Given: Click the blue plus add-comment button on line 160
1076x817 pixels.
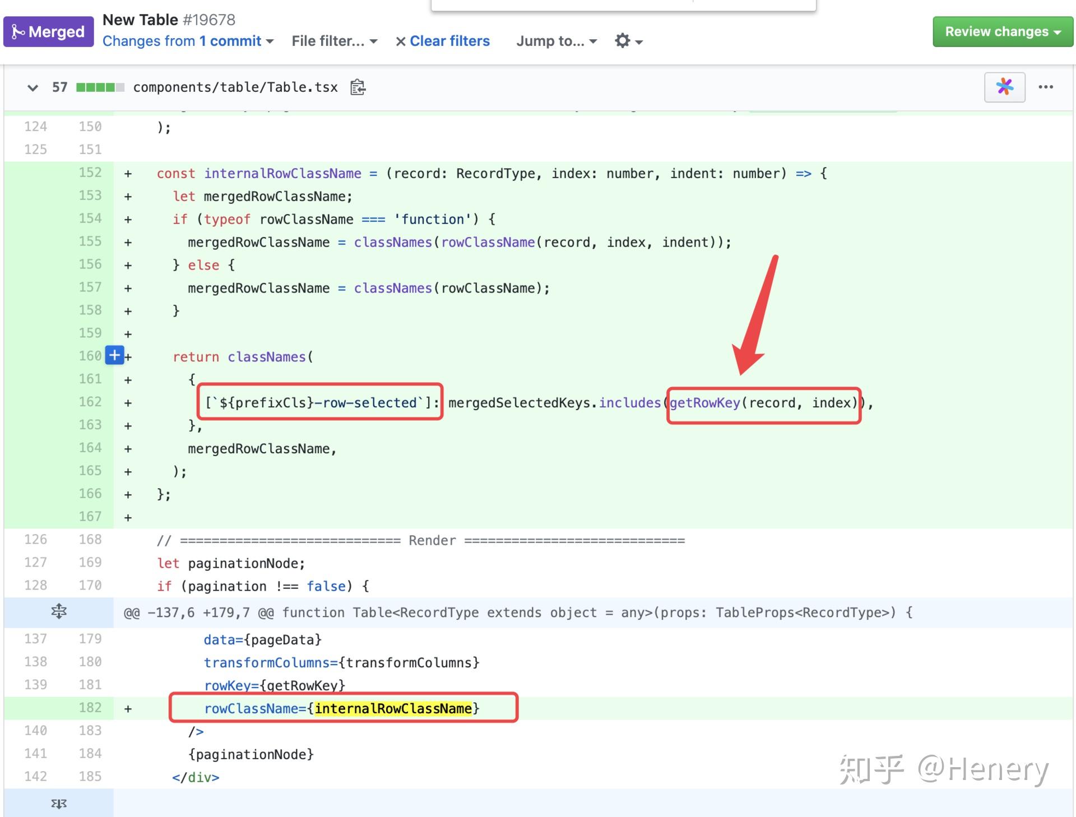Looking at the screenshot, I should click(114, 355).
